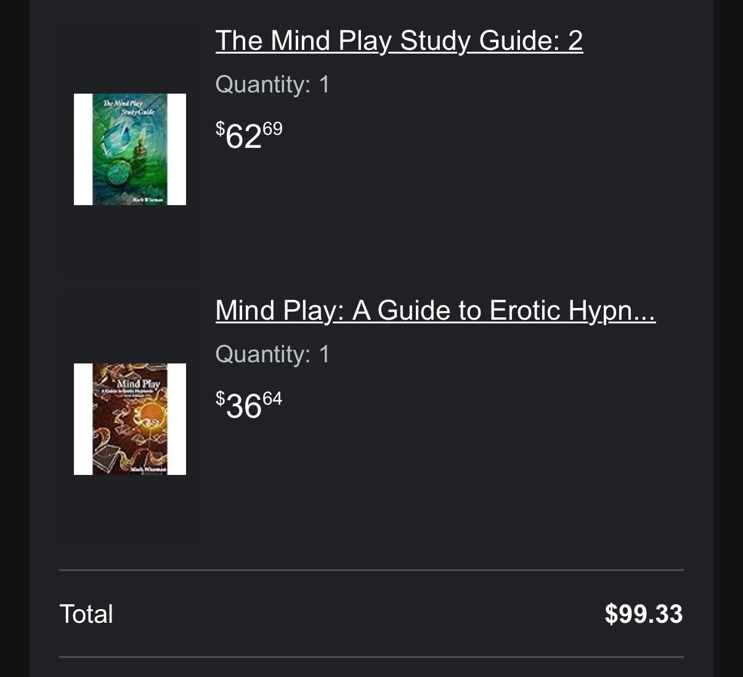Screen dimensions: 743x677
Task: Click the dollar sign before 36
Action: pos(220,399)
